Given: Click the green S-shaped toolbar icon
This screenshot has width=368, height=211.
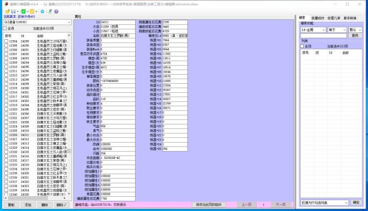Looking at the screenshot, I should (48, 11).
